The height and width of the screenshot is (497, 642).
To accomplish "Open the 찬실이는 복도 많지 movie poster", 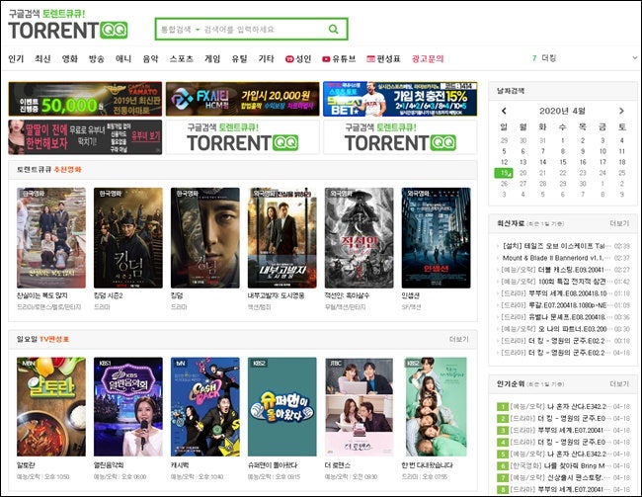I will 51,238.
